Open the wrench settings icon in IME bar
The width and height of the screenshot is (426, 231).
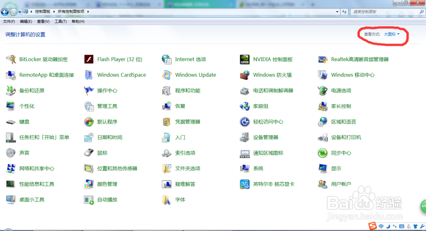coord(422,226)
